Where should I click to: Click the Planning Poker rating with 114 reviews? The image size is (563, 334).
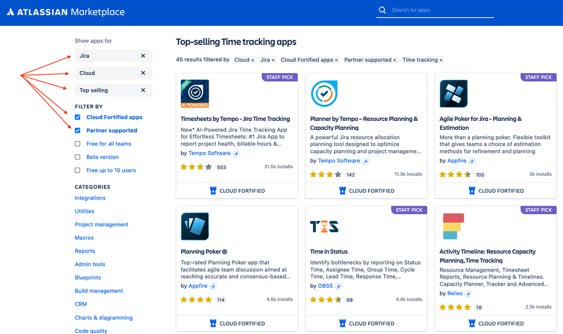click(203, 300)
